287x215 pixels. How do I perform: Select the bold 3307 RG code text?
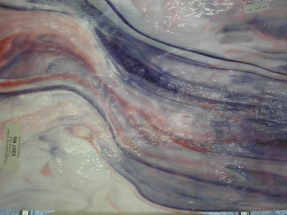(x=14, y=146)
